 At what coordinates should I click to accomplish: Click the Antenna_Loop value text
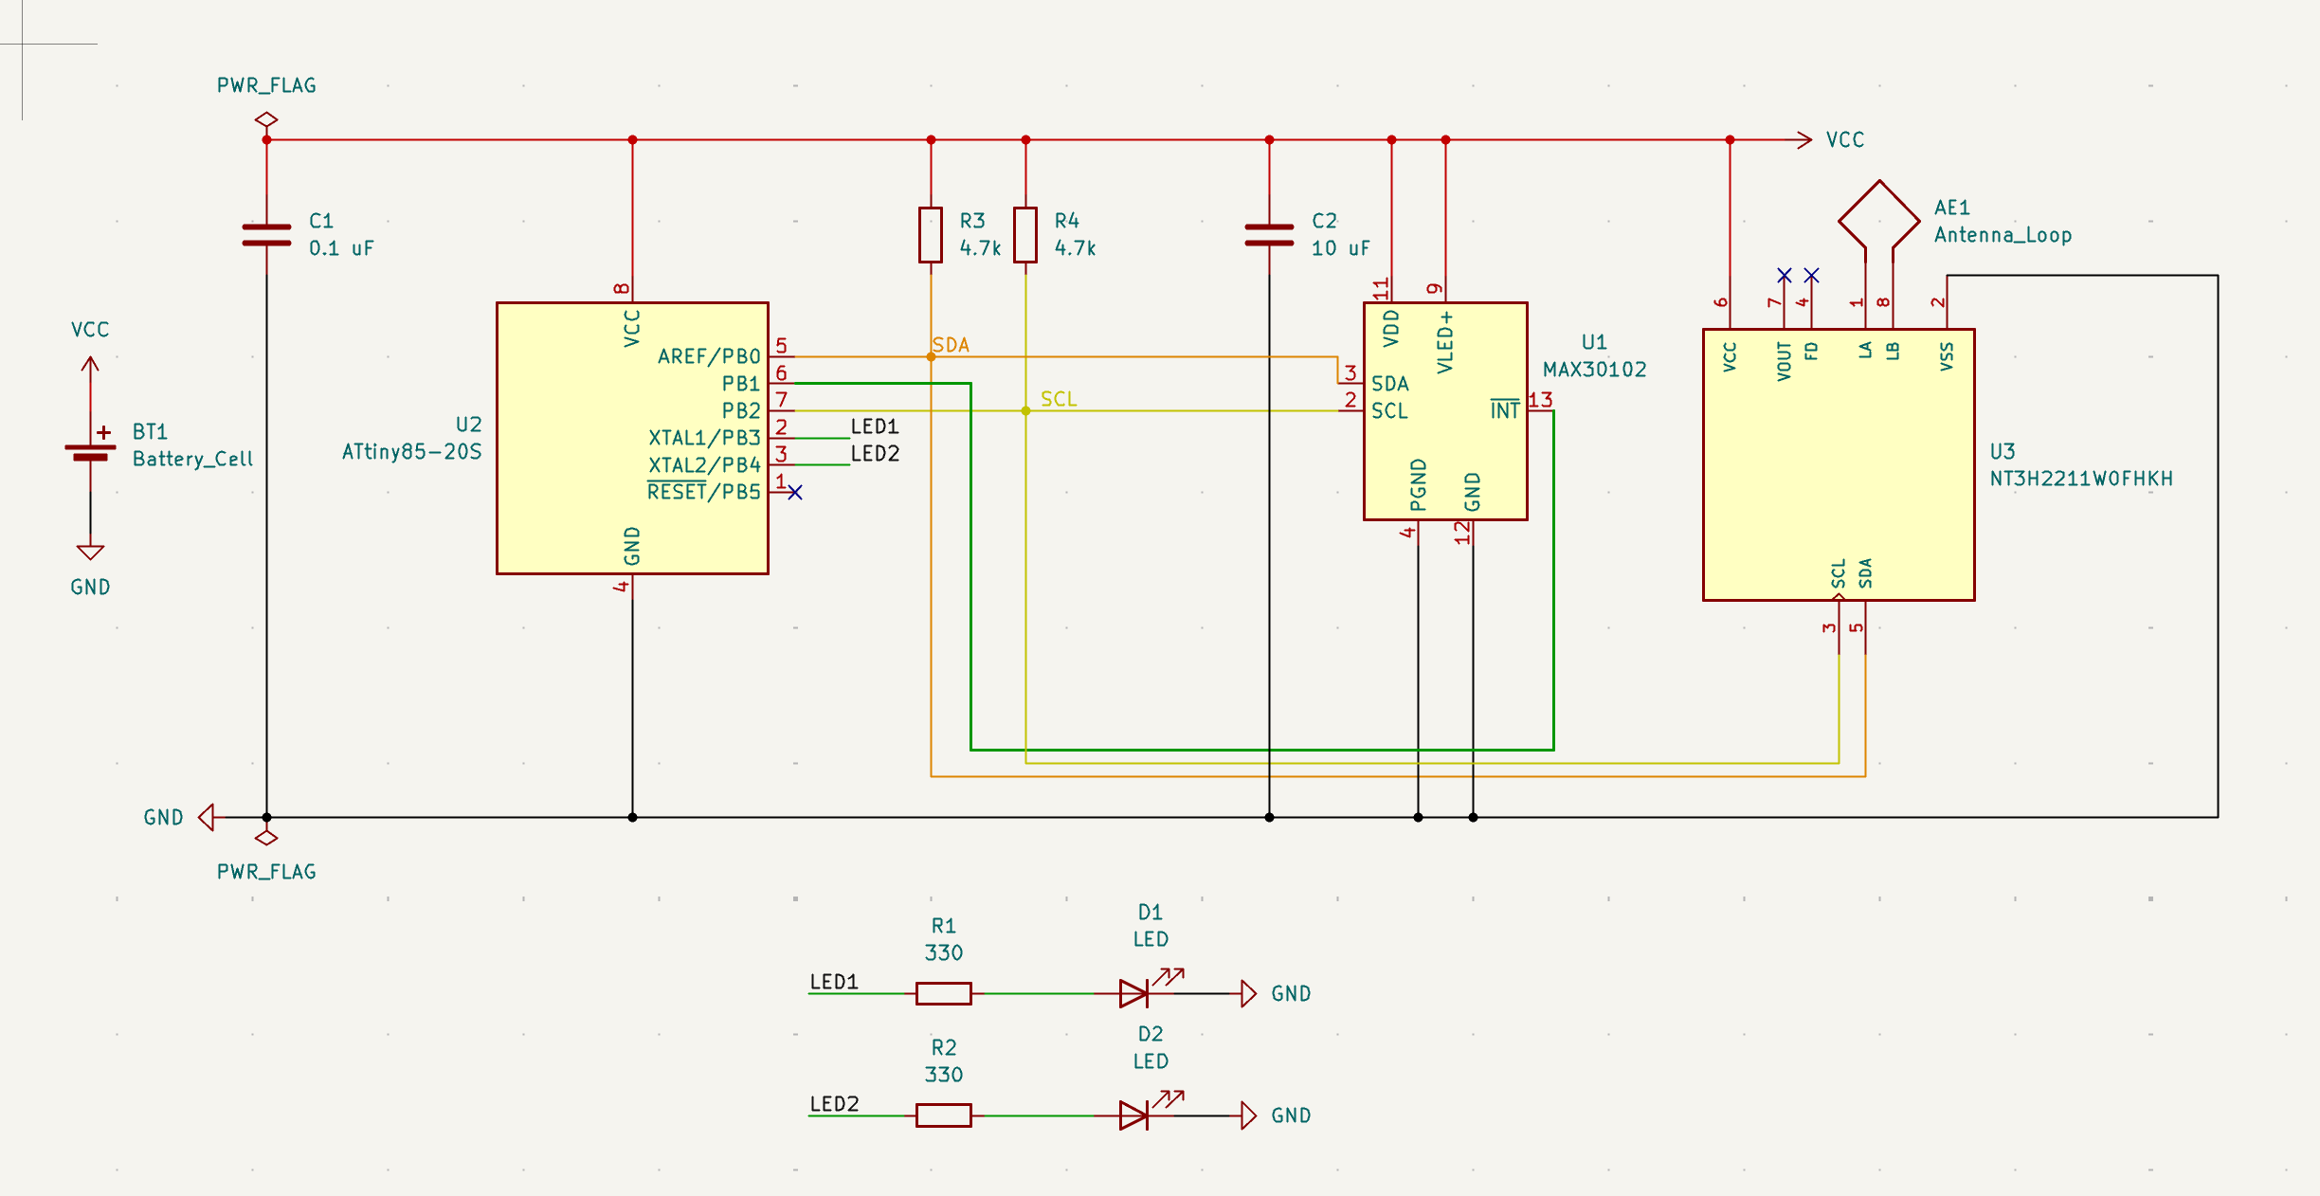tap(2003, 235)
